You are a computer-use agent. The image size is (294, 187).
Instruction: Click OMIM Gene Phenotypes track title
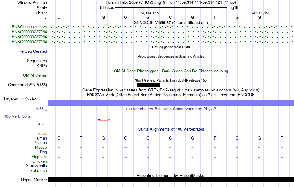[x=171, y=71]
